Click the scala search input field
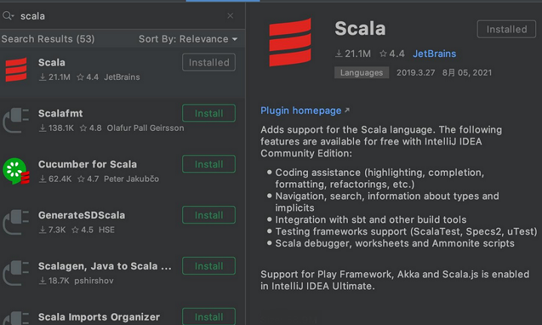This screenshot has width=542, height=325. tap(121, 16)
